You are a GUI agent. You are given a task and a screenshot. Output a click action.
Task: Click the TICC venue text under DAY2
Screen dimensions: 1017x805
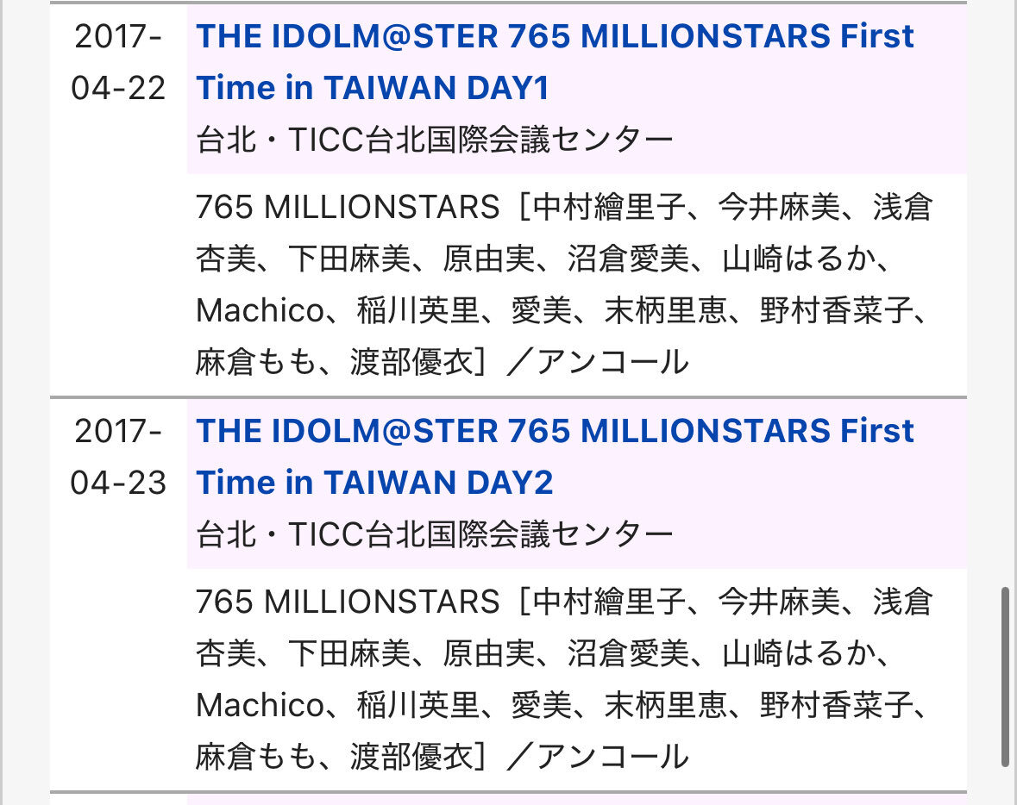point(435,534)
